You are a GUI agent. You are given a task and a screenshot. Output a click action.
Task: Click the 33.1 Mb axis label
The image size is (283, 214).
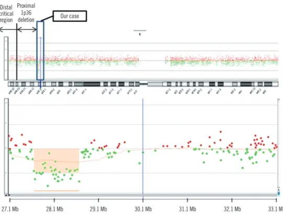276,209
